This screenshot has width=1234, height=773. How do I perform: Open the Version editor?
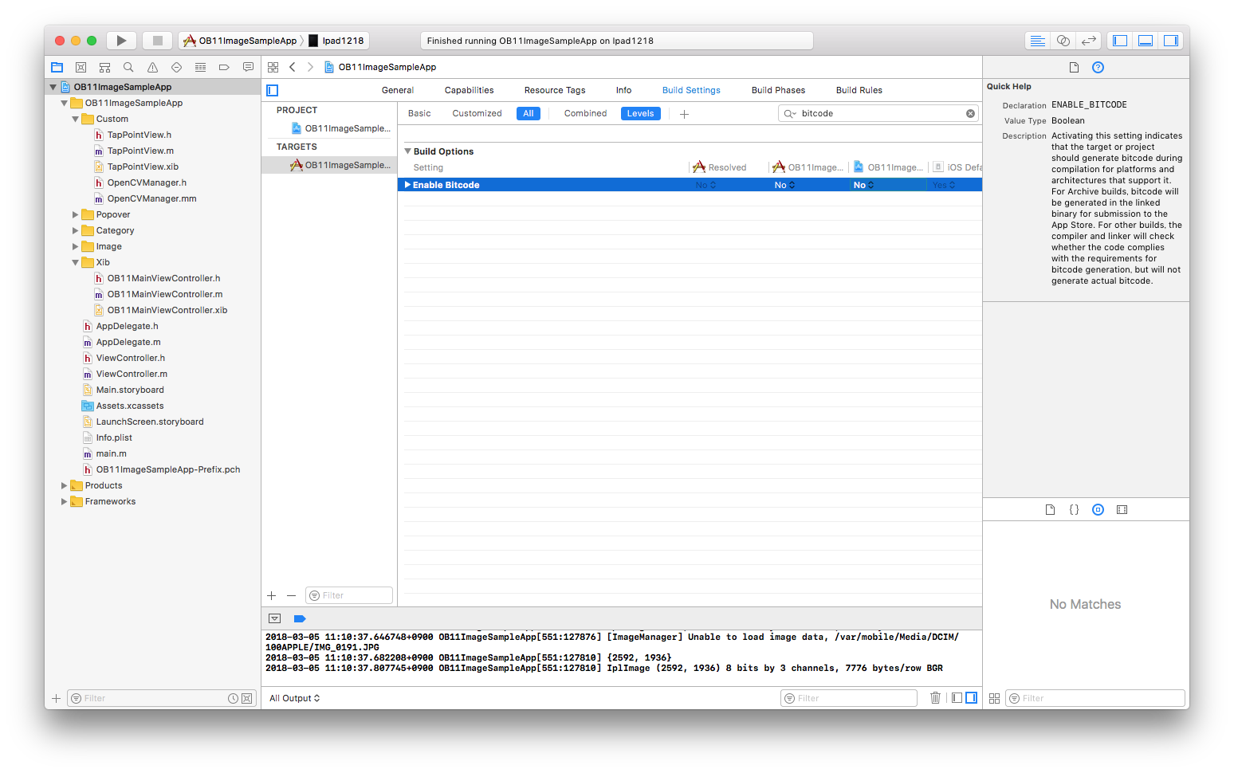(1088, 41)
